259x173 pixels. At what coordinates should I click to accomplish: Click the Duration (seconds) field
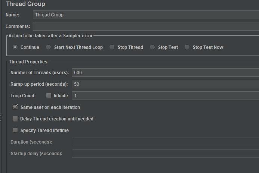pos(165,142)
